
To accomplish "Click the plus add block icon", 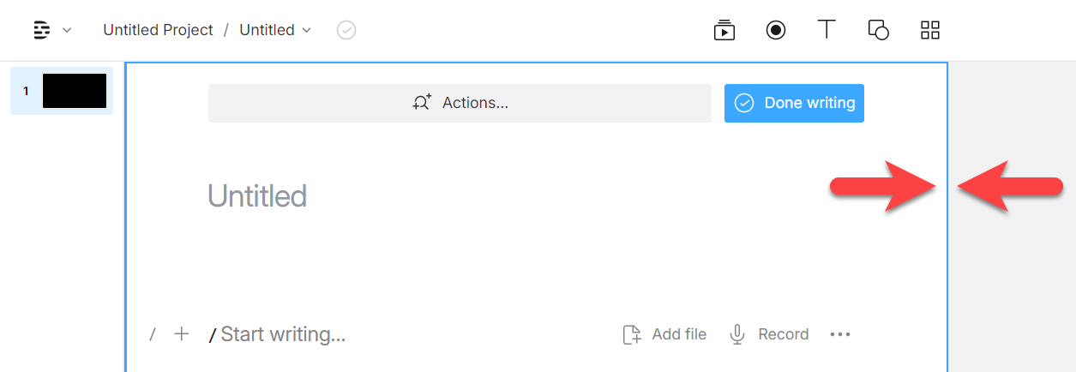I will point(181,334).
